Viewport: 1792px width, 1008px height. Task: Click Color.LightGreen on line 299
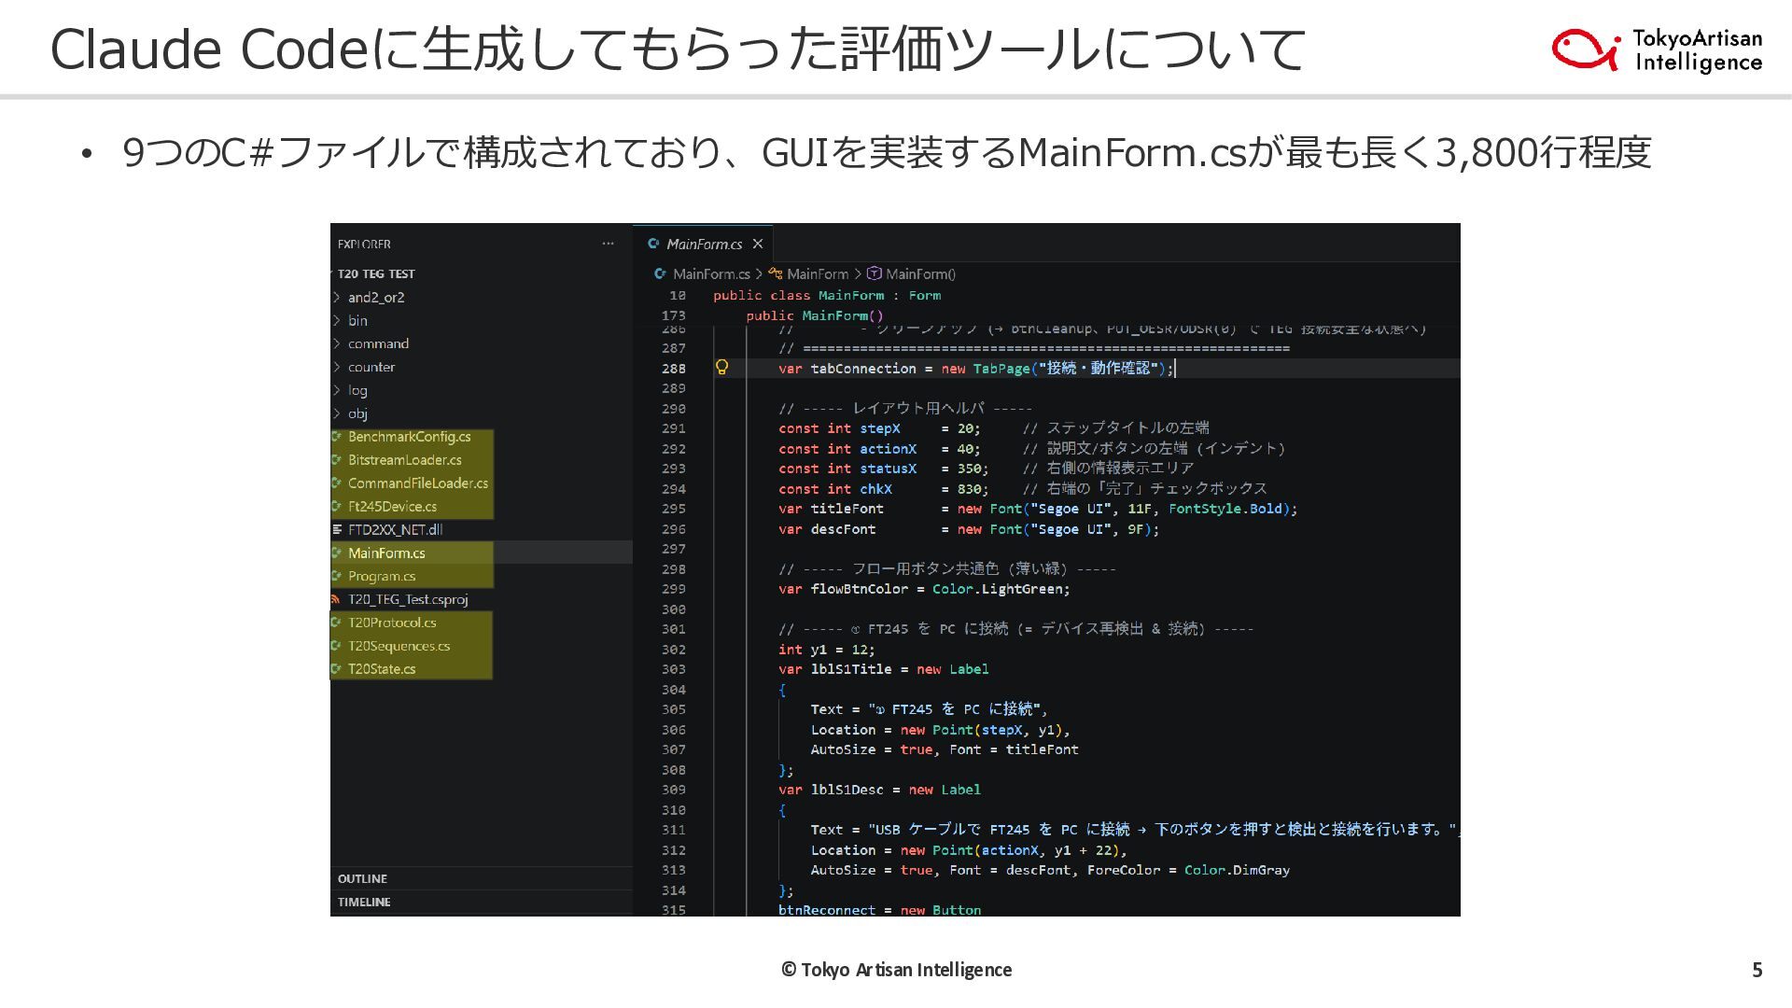pyautogui.click(x=998, y=589)
